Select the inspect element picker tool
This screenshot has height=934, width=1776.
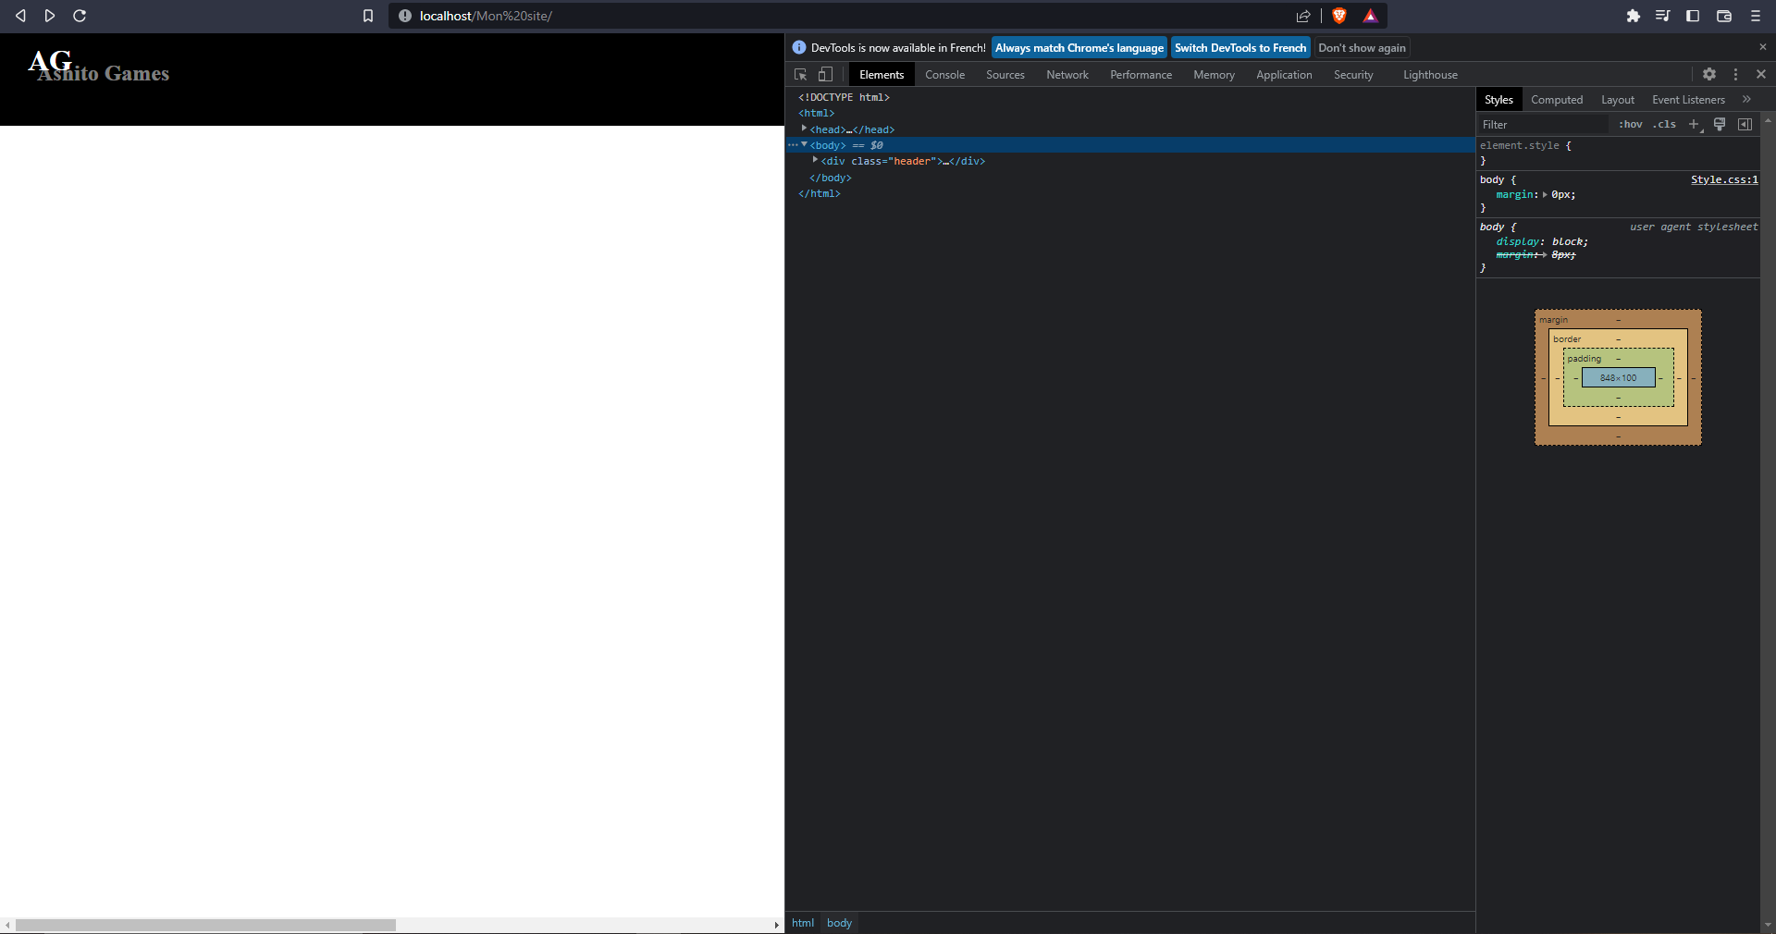pos(800,74)
